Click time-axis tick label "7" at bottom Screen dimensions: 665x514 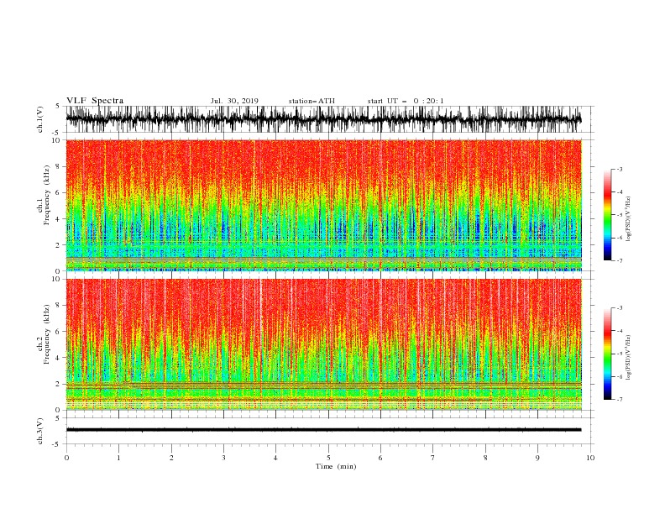[433, 458]
